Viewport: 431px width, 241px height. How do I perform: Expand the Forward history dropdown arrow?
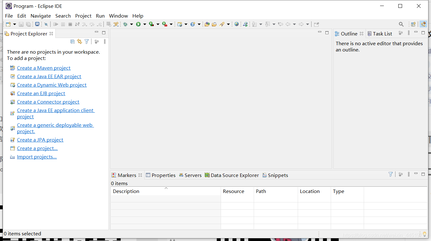[x=307, y=24]
